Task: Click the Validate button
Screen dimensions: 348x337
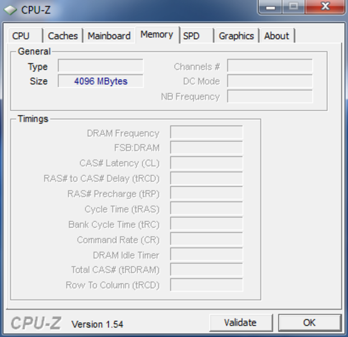Action: (x=241, y=322)
